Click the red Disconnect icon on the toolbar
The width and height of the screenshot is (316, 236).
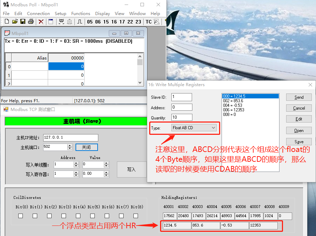(x=41, y=21)
